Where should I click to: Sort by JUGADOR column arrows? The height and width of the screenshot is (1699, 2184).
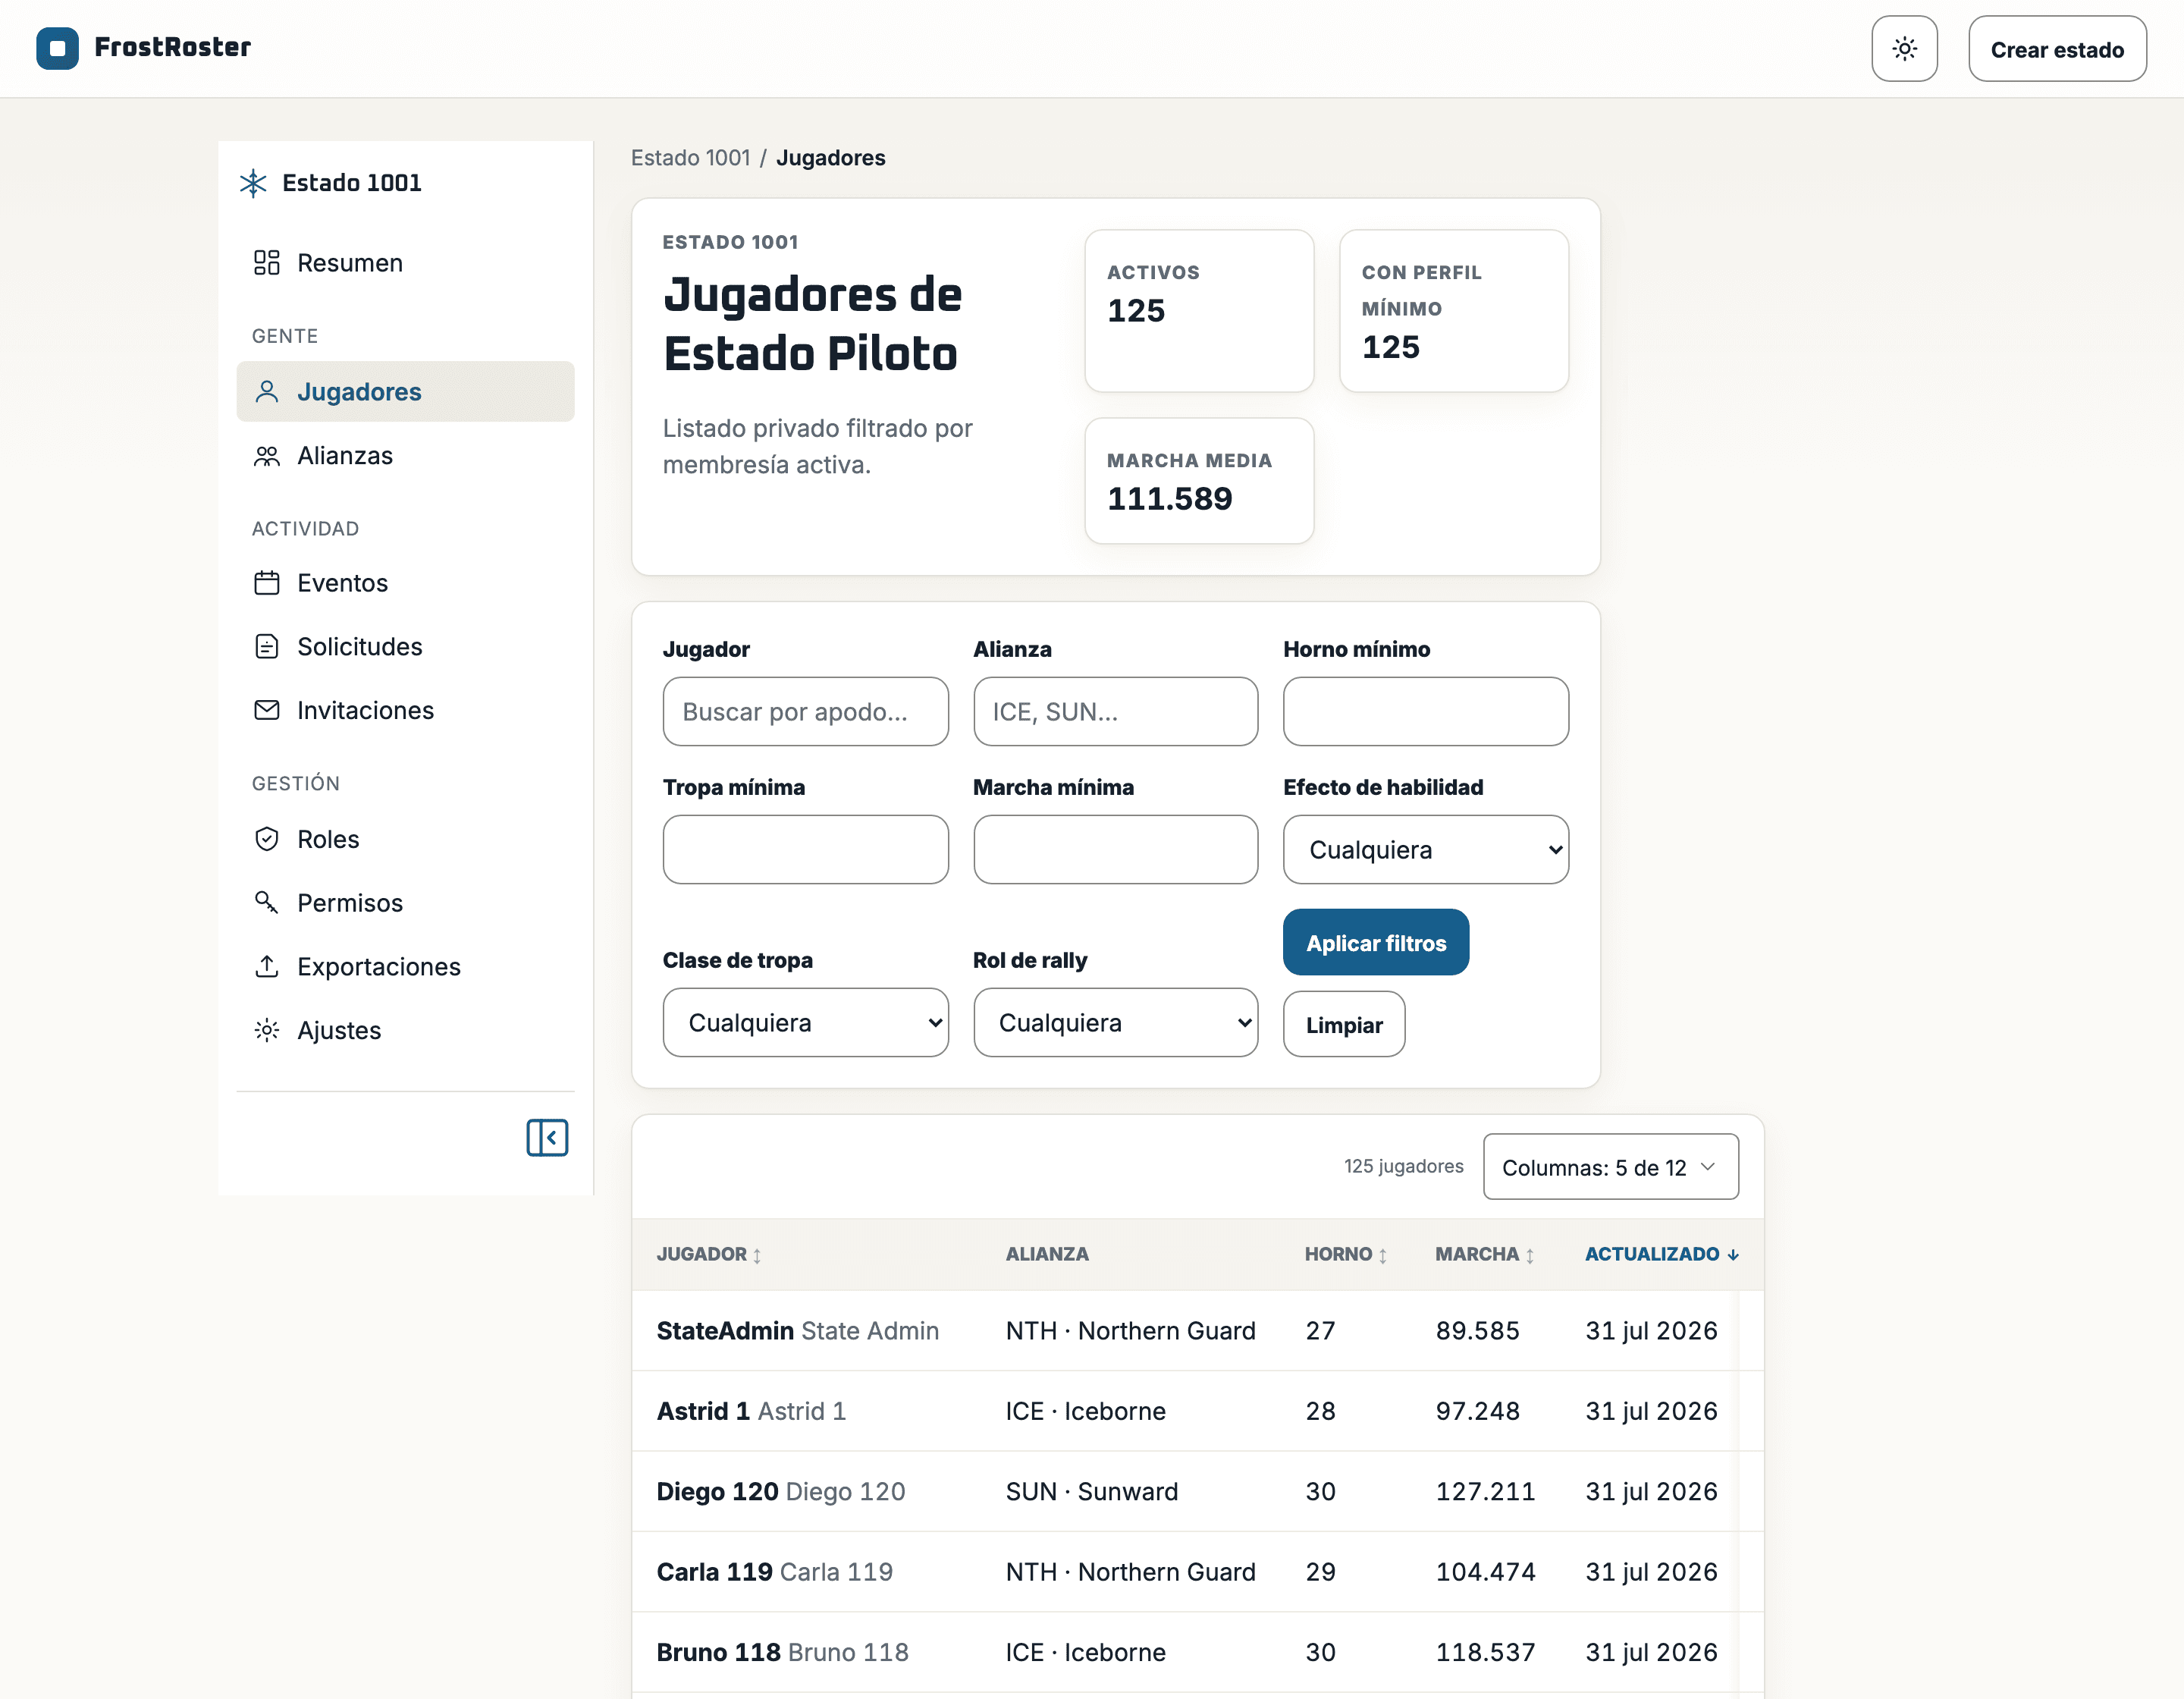(757, 1255)
